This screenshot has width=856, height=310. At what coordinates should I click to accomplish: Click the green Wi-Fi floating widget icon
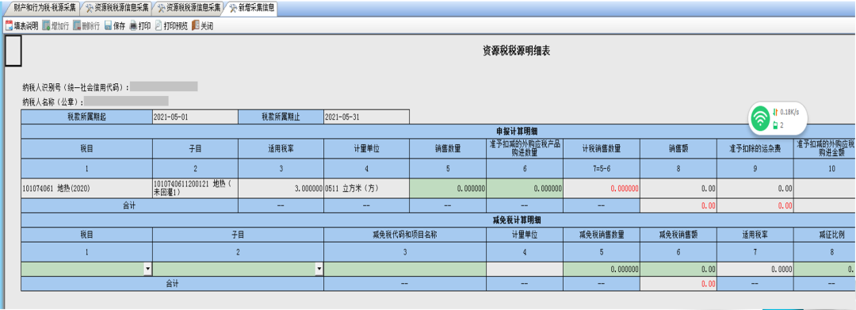tap(759, 118)
